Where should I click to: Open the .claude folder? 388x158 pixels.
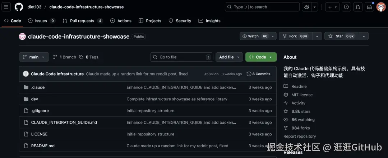pyautogui.click(x=38, y=87)
